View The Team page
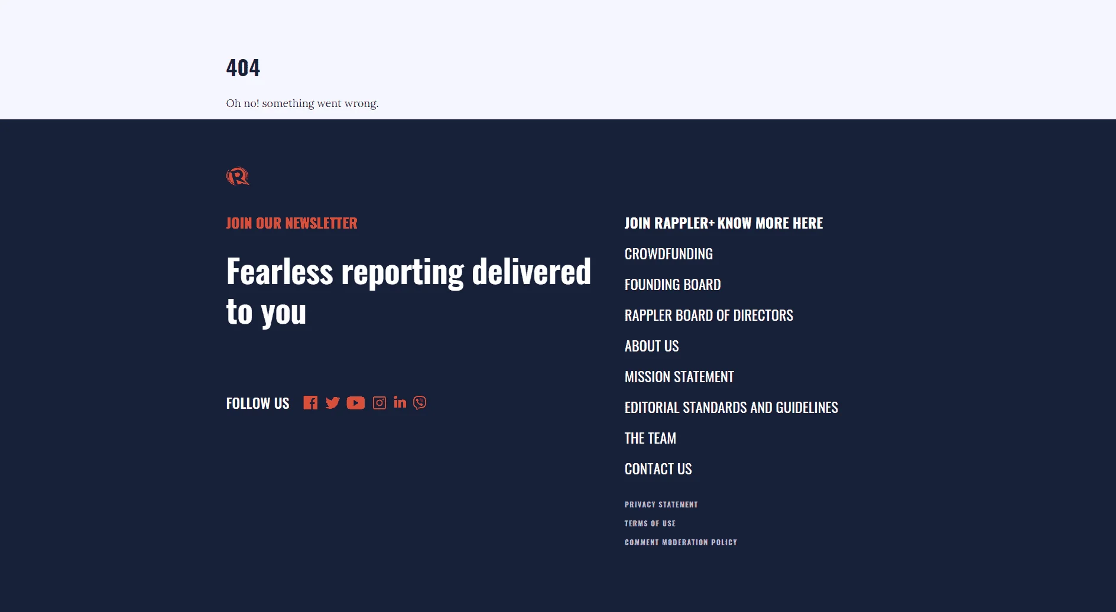The image size is (1116, 612). pos(650,438)
